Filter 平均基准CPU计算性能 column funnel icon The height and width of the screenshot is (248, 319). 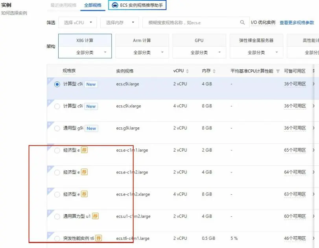[x=278, y=71]
